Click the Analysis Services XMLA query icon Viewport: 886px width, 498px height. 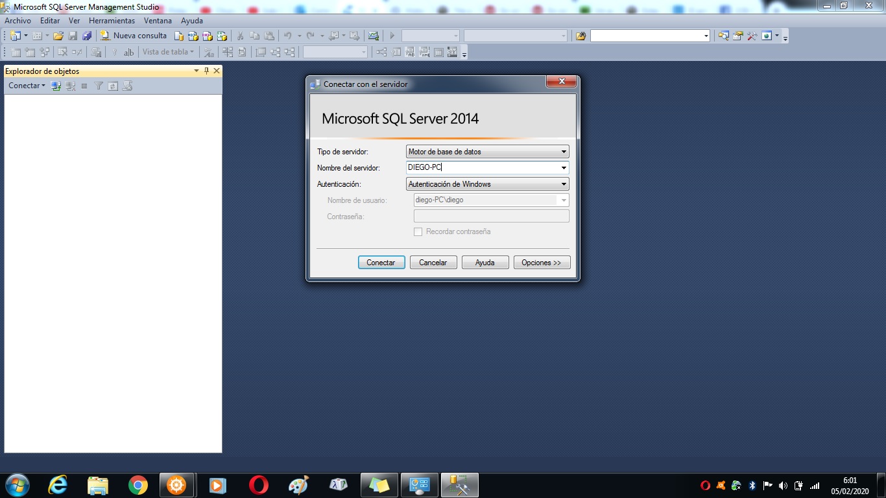222,36
